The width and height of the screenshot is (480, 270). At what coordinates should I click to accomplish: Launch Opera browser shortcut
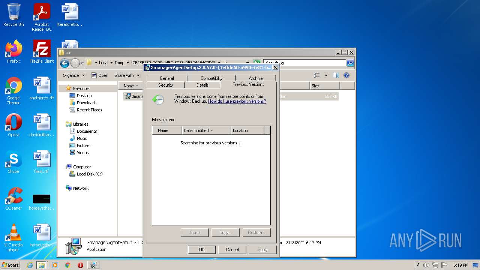[13, 125]
